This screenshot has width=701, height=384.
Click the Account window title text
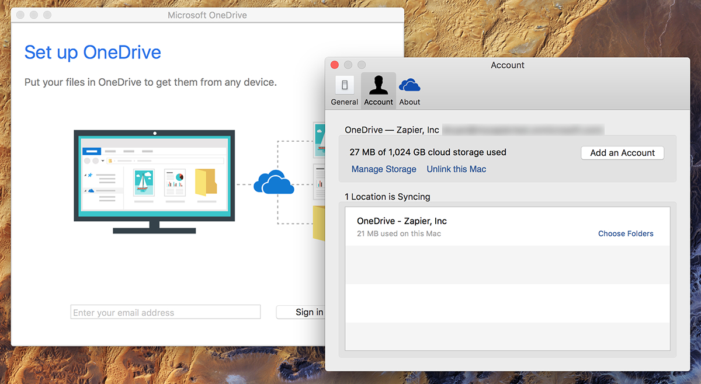(507, 65)
